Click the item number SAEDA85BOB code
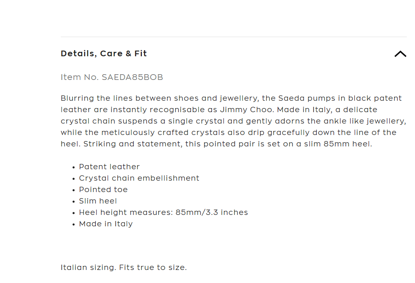Viewport: 415px width, 283px height. 132,77
